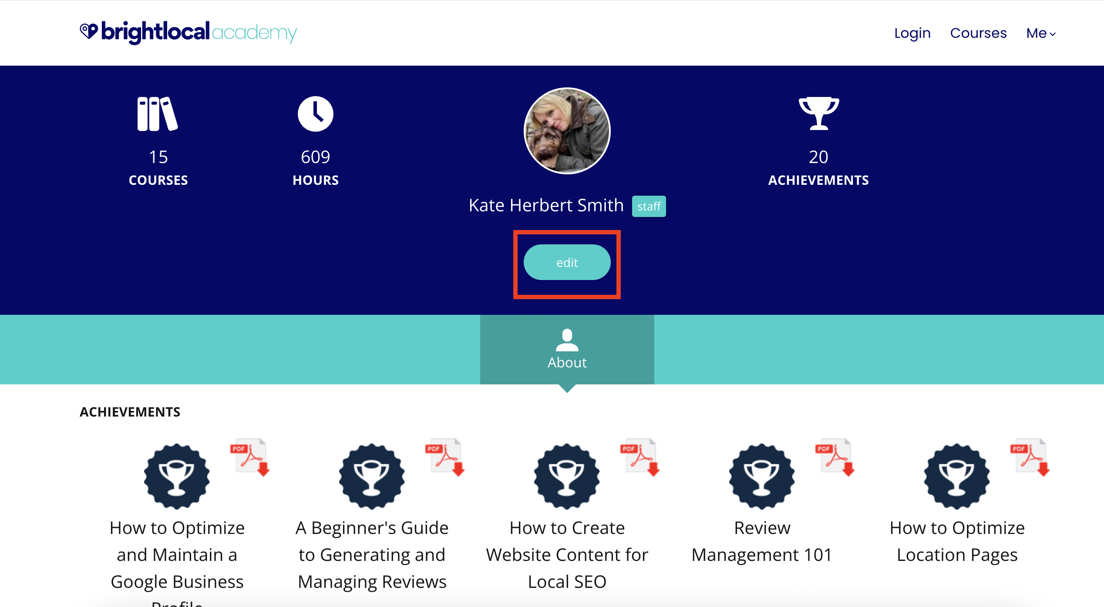Viewport: 1104px width, 607px height.
Task: Click the trophy badge for Website Content achievement
Action: 566,477
